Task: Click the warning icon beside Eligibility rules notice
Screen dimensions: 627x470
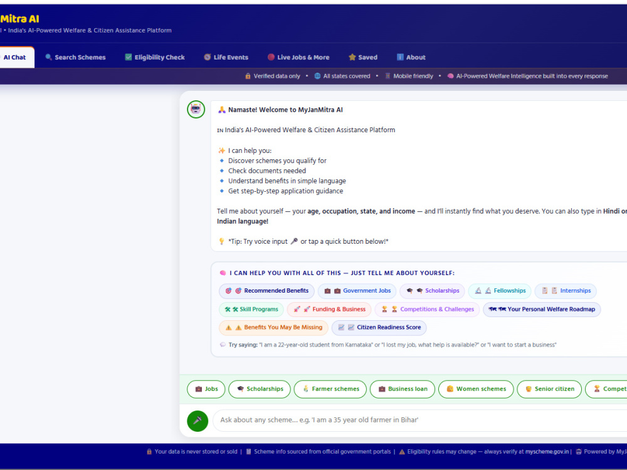Action: [x=402, y=452]
